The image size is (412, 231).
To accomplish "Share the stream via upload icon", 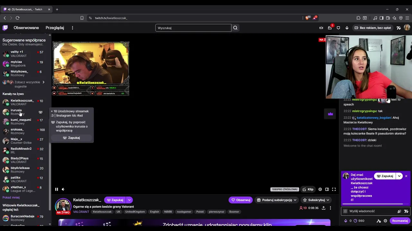I will pyautogui.click(x=323, y=208).
